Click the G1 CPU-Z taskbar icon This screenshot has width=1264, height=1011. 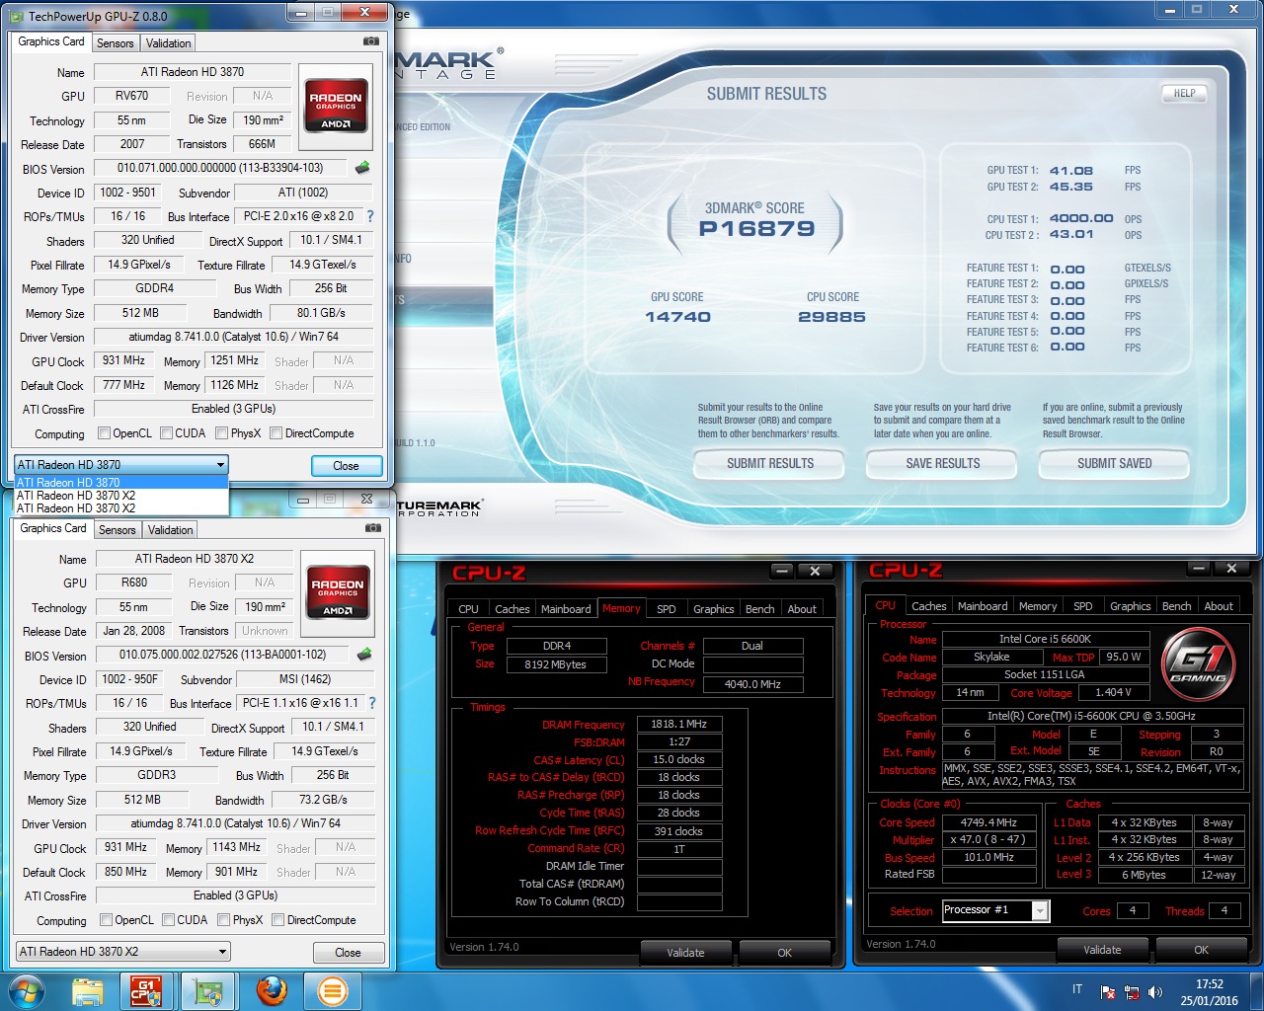(146, 991)
